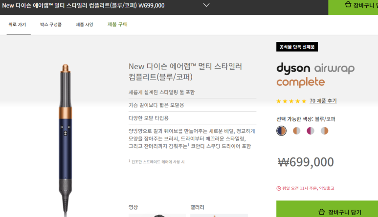Click the clock icon beside delivery notice
Screen dimensions: 378x217
point(278,188)
